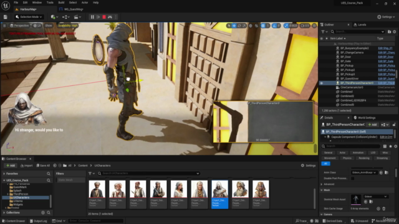Add Skin Cache Usage array element

click(x=378, y=209)
